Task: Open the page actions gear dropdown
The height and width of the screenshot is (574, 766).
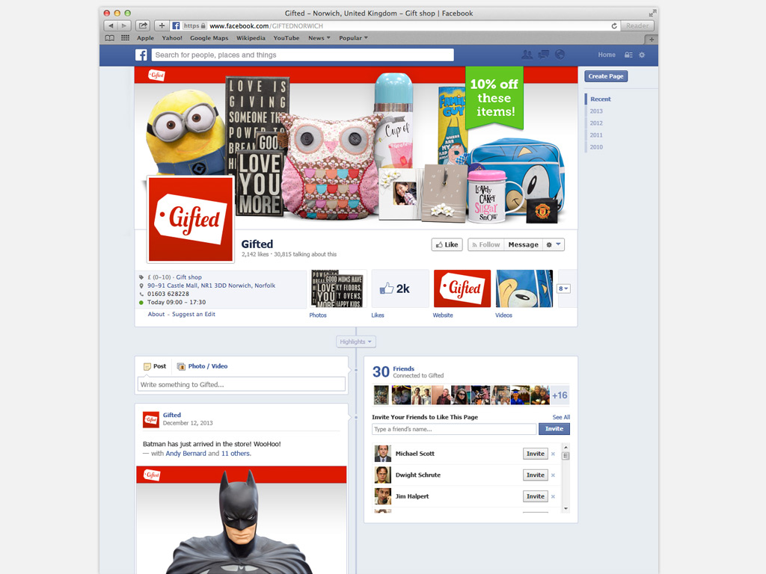Action: [x=553, y=244]
